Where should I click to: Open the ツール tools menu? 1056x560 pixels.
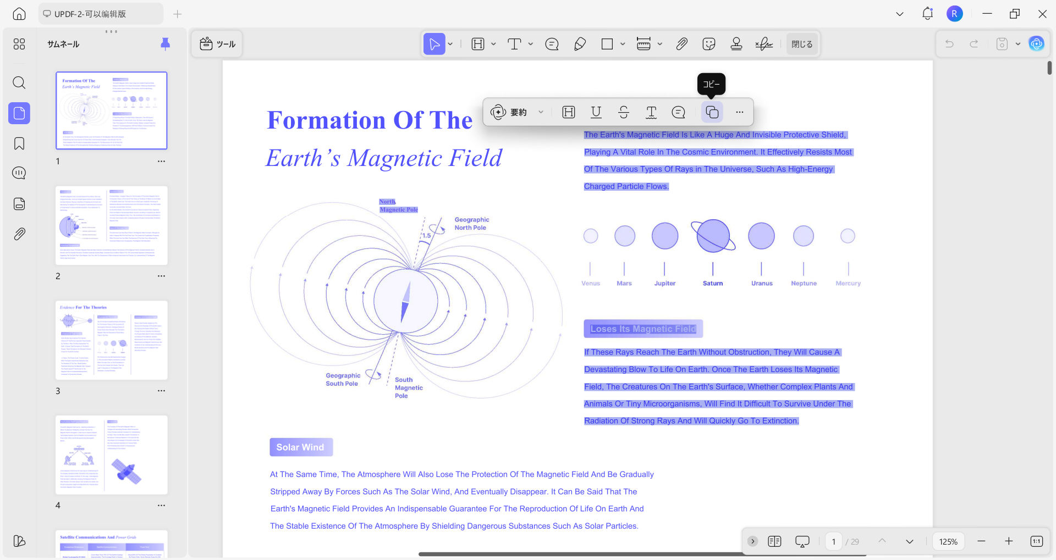tap(218, 44)
